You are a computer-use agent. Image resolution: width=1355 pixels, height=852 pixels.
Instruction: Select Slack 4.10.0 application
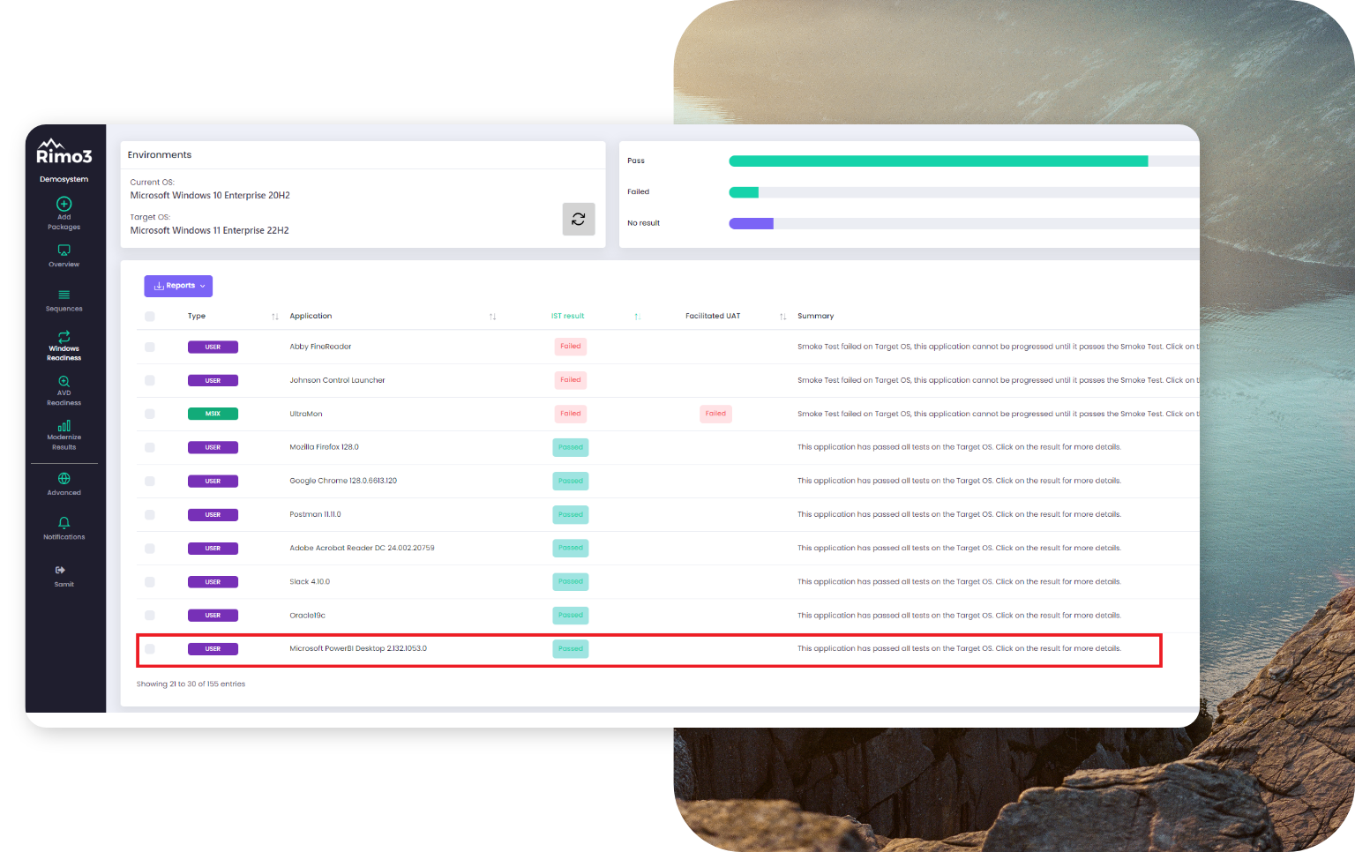(310, 581)
